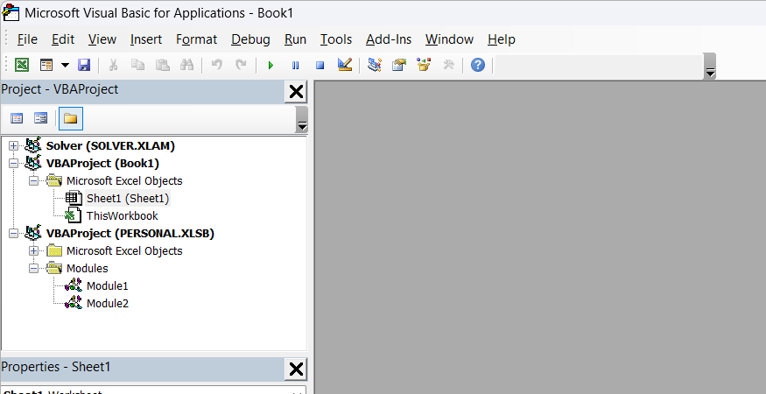This screenshot has width=766, height=394.
Task: Click the View Object icon in Project pane
Action: click(40, 118)
